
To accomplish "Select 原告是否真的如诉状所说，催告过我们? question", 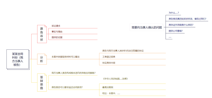I will point(187,19).
